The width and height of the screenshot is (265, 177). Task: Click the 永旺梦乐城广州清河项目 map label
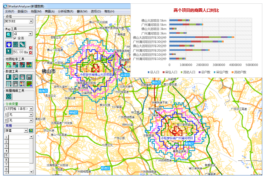[x=177, y=138]
